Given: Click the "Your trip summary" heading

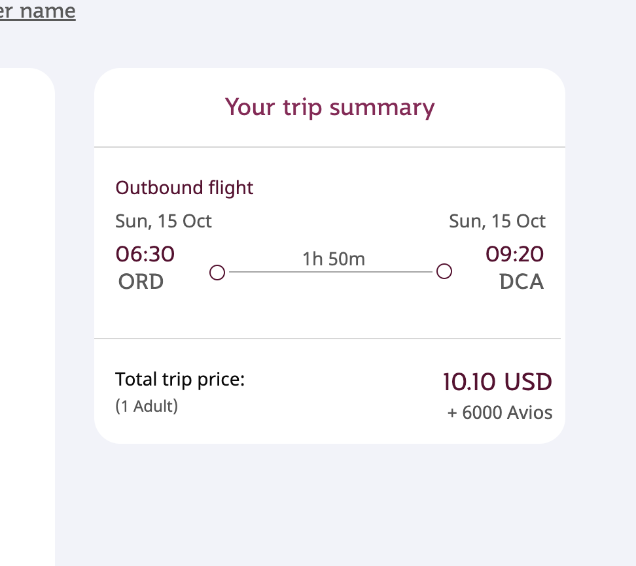Looking at the screenshot, I should click(x=330, y=107).
